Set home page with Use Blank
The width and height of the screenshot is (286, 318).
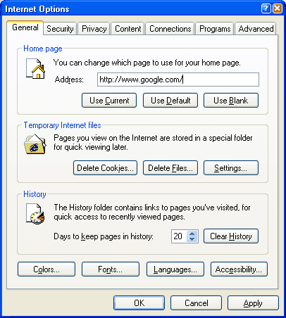click(x=231, y=101)
